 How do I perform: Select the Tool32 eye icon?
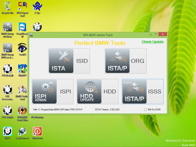click(x=23, y=49)
